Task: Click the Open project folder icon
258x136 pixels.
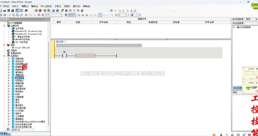Action: [x=5, y=10]
